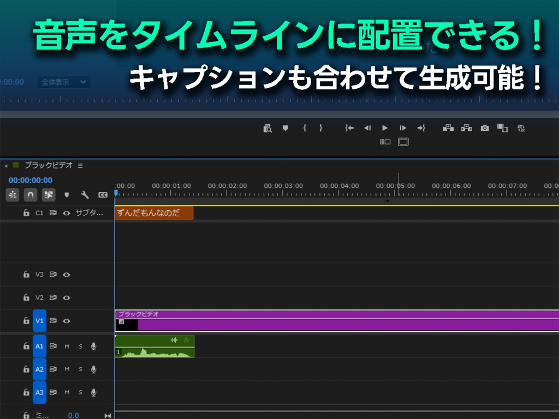559x419 pixels.
Task: Toggle A3 track targeting
Action: (39, 392)
